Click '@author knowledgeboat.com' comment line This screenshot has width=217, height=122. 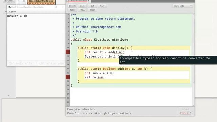(98, 27)
